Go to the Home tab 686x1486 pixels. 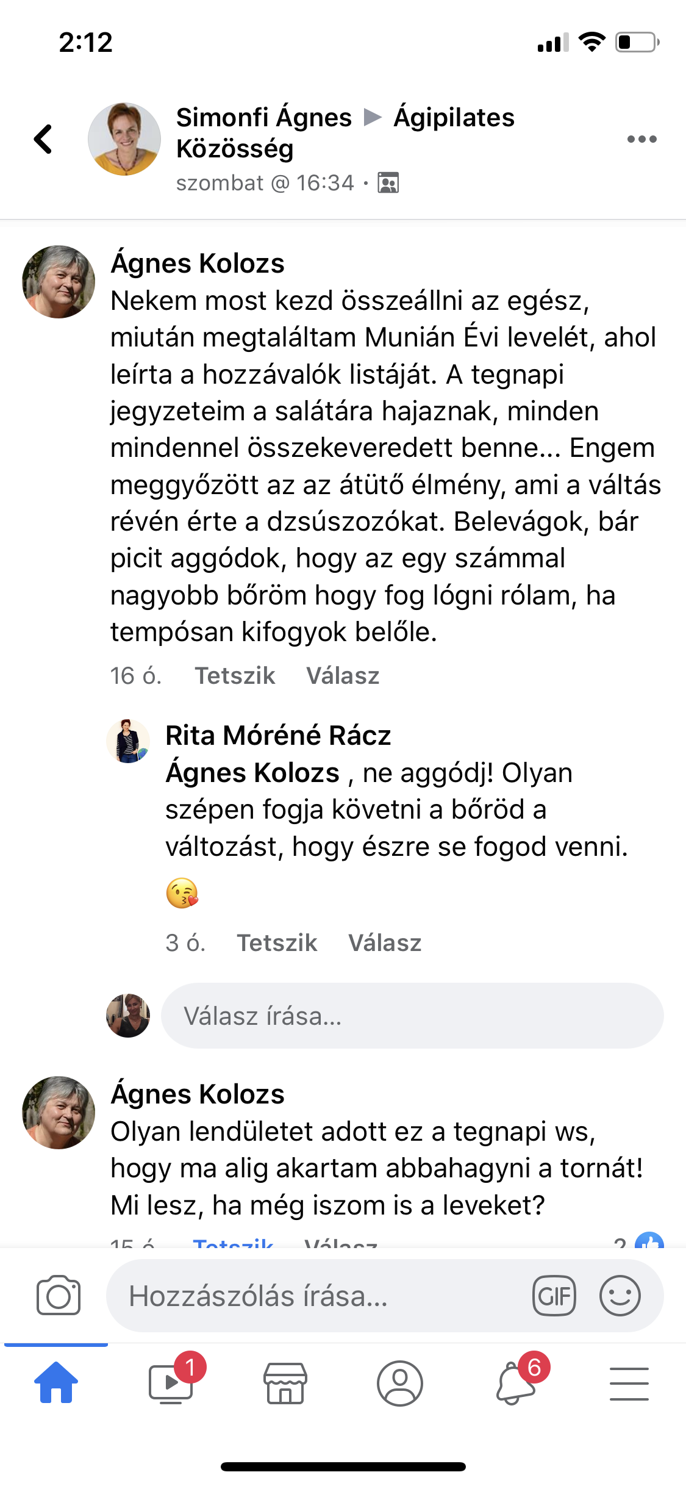[56, 1383]
